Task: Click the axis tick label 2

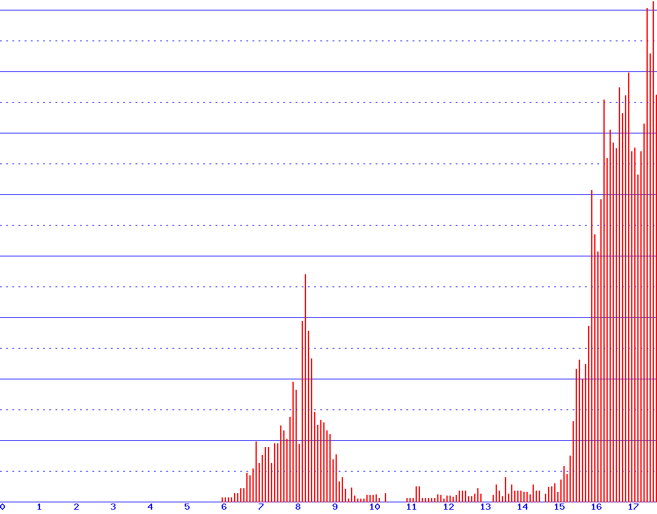Action: [76, 507]
